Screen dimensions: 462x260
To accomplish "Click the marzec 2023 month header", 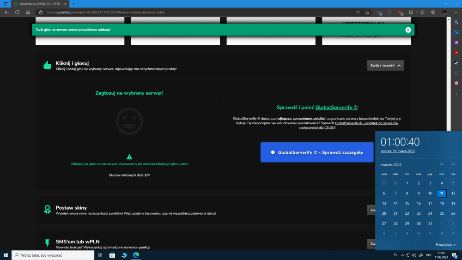I will [x=391, y=164].
